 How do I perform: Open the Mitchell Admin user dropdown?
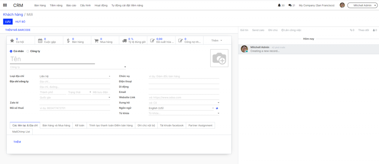(x=362, y=5)
